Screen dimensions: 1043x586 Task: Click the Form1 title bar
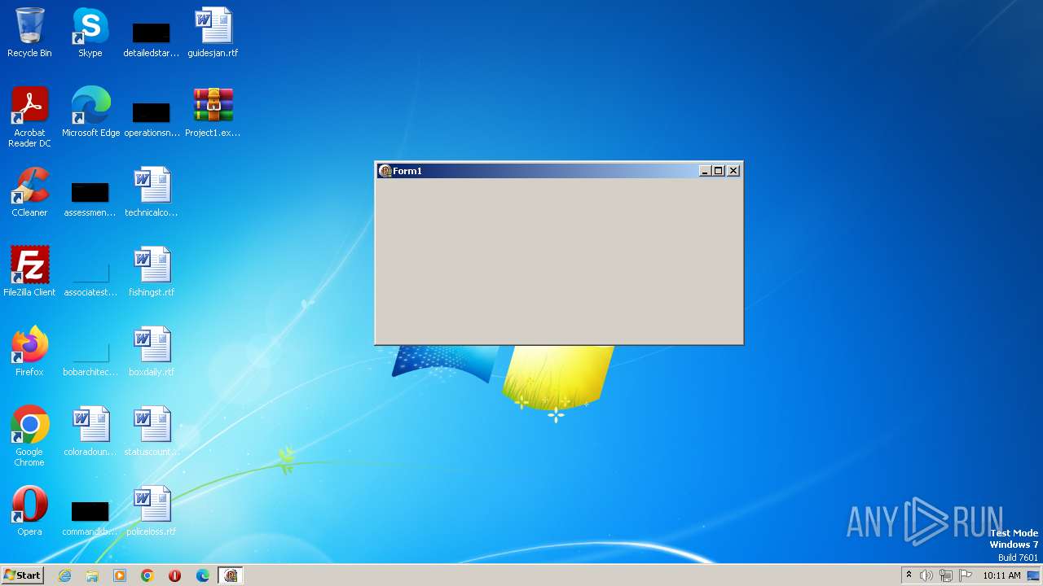click(x=559, y=171)
